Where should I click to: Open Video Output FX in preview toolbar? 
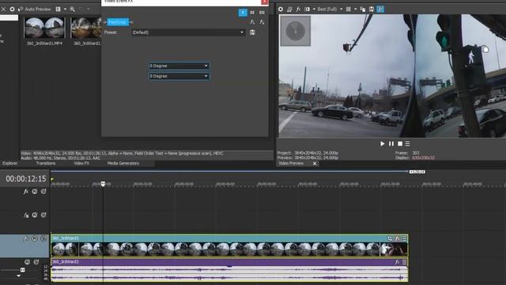298,9
